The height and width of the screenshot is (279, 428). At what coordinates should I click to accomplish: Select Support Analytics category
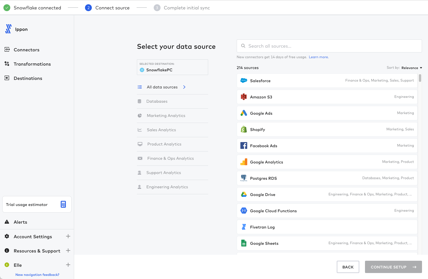[x=173, y=173]
